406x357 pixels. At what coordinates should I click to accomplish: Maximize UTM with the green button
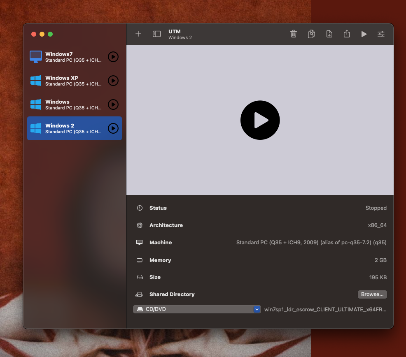[x=50, y=34]
